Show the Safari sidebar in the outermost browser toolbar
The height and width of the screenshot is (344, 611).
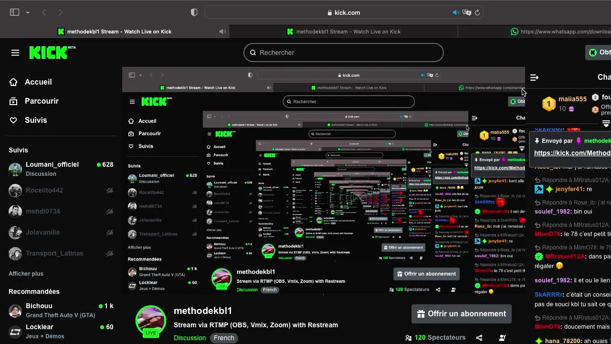14,12
